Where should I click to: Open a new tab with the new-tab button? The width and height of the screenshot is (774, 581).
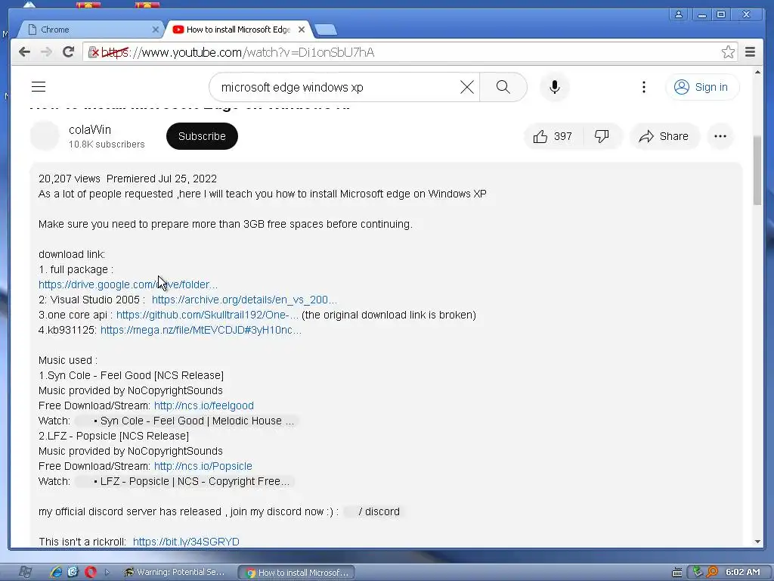pos(326,30)
